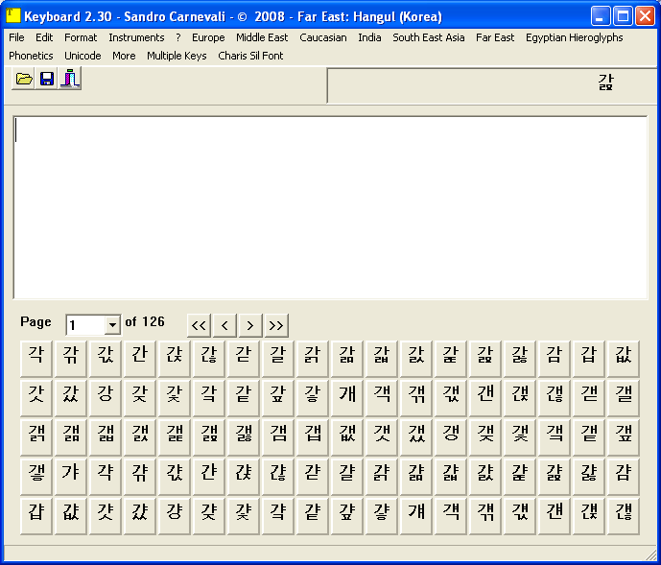The image size is (661, 565).
Task: Insert the 갑 character key
Action: [x=589, y=359]
